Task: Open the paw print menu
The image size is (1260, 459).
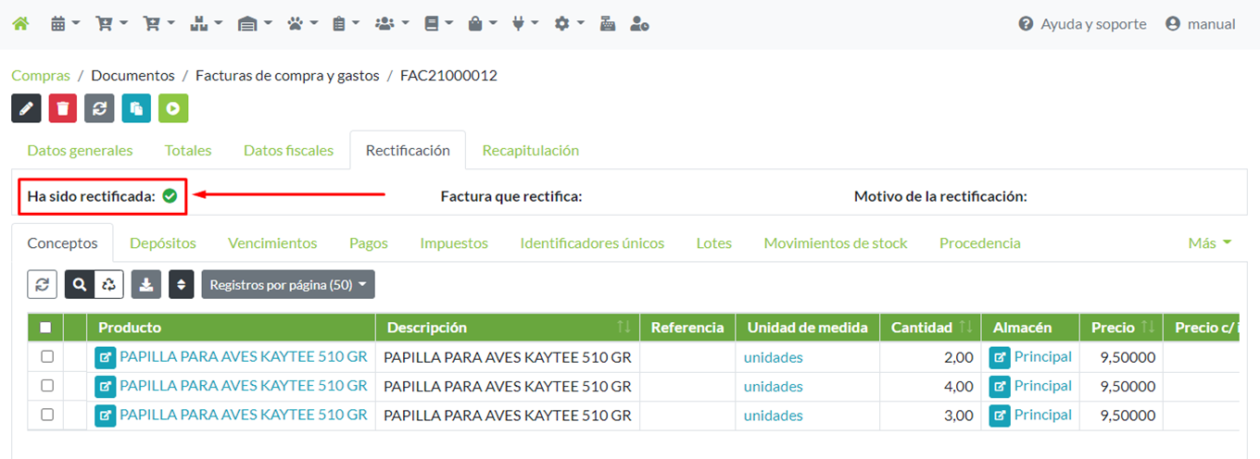Action: (x=302, y=24)
